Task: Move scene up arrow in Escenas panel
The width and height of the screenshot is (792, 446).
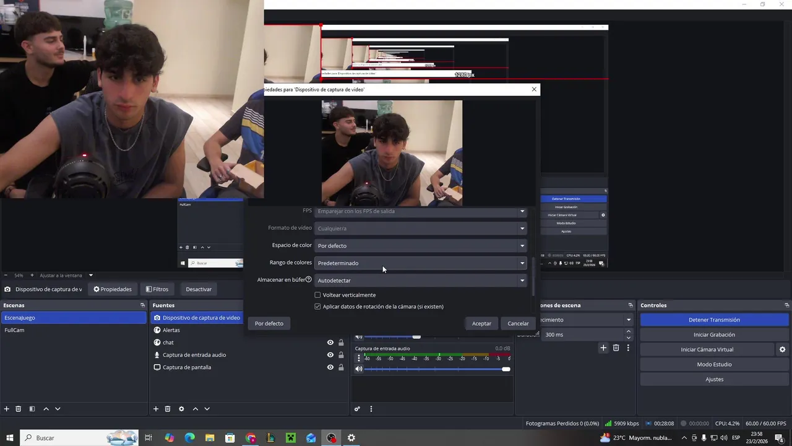Action: 46,409
